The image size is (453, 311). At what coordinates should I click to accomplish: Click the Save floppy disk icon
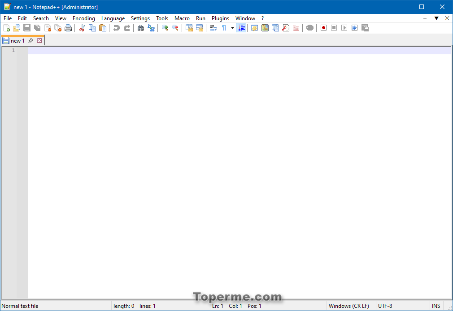(27, 28)
